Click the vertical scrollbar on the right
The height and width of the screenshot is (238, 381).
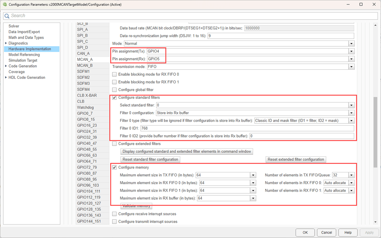pyautogui.click(x=375, y=132)
